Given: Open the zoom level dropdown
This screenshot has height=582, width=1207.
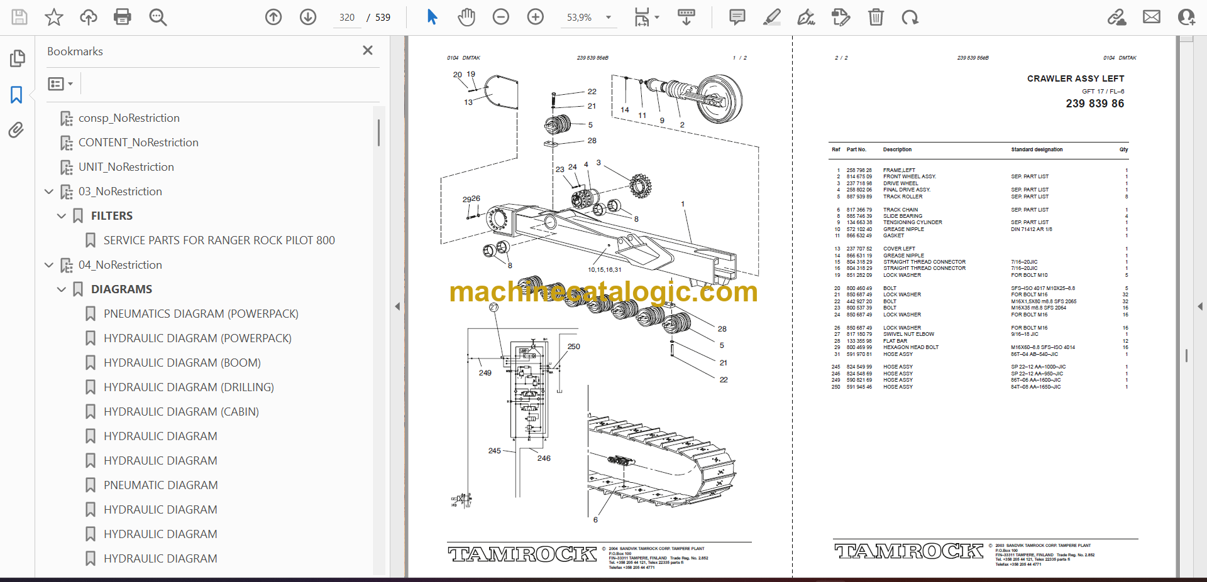Looking at the screenshot, I should tap(608, 18).
